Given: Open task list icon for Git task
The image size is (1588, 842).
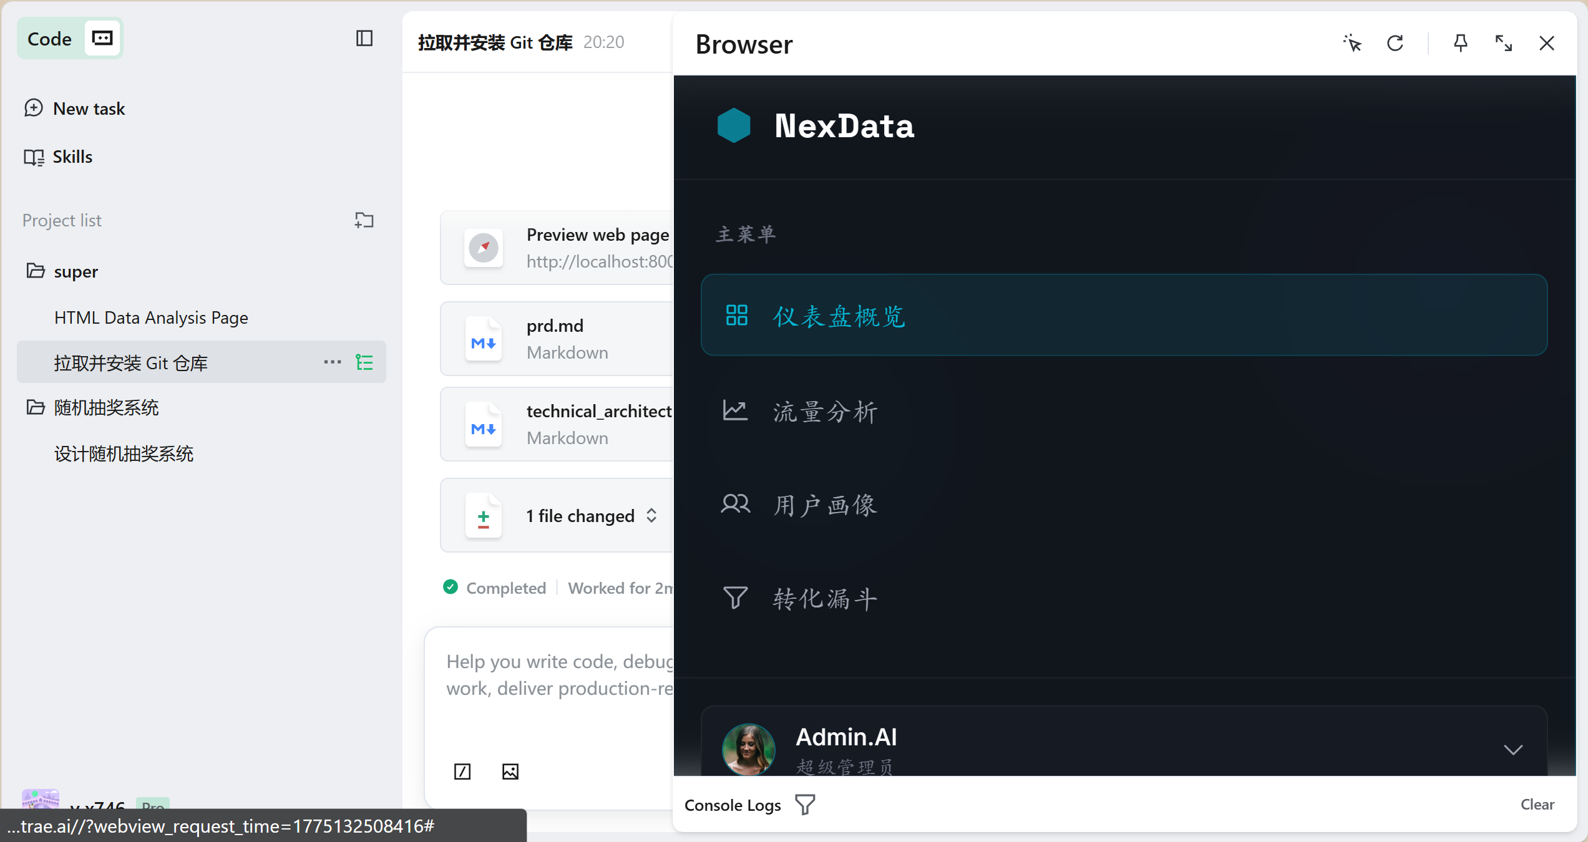Looking at the screenshot, I should click(364, 362).
